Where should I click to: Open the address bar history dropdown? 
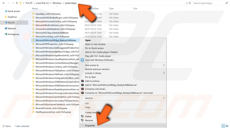[187, 3]
